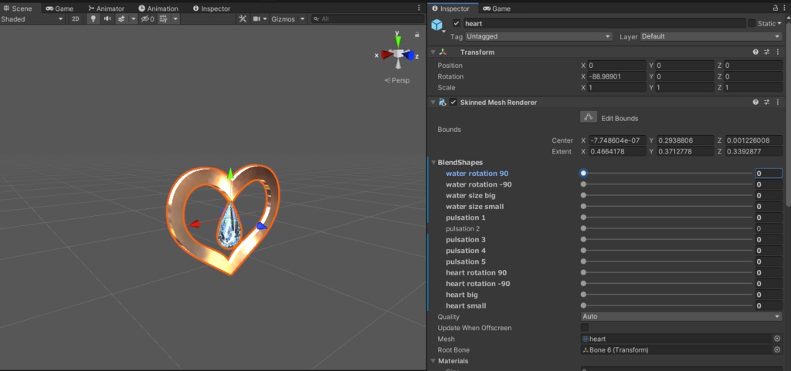Click the Gizmos button
The height and width of the screenshot is (371, 791).
coord(283,19)
